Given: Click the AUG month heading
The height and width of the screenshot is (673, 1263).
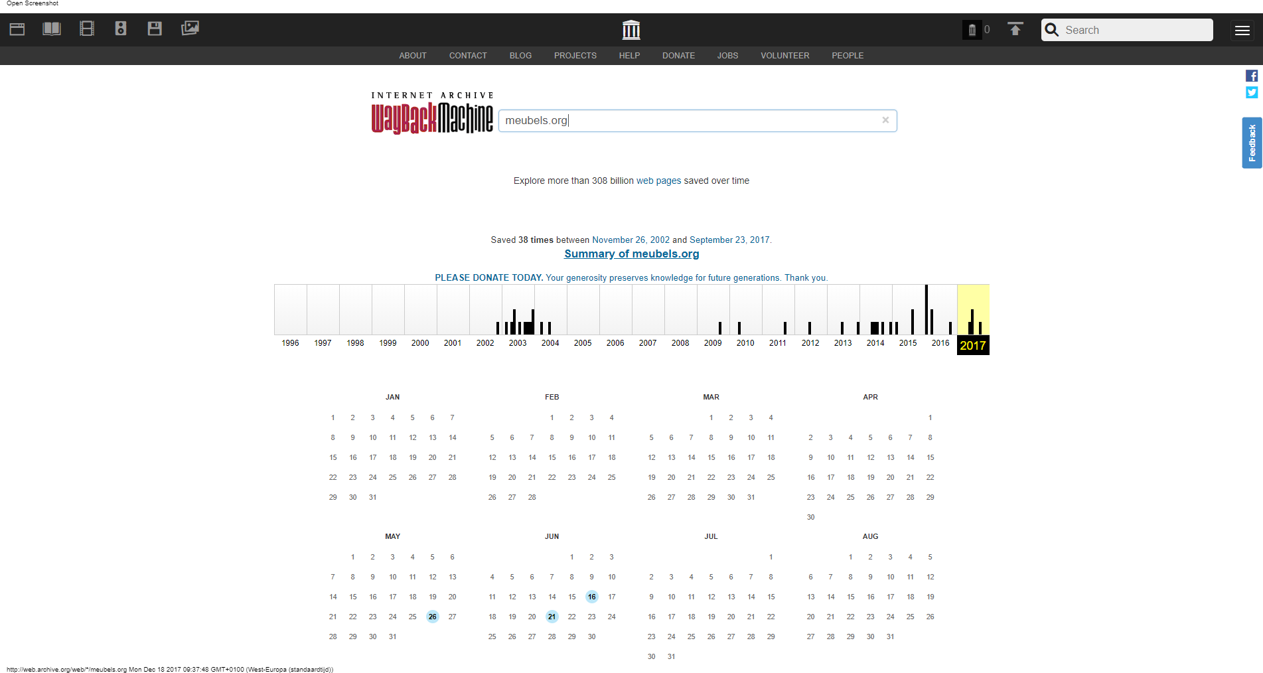Looking at the screenshot, I should (871, 536).
